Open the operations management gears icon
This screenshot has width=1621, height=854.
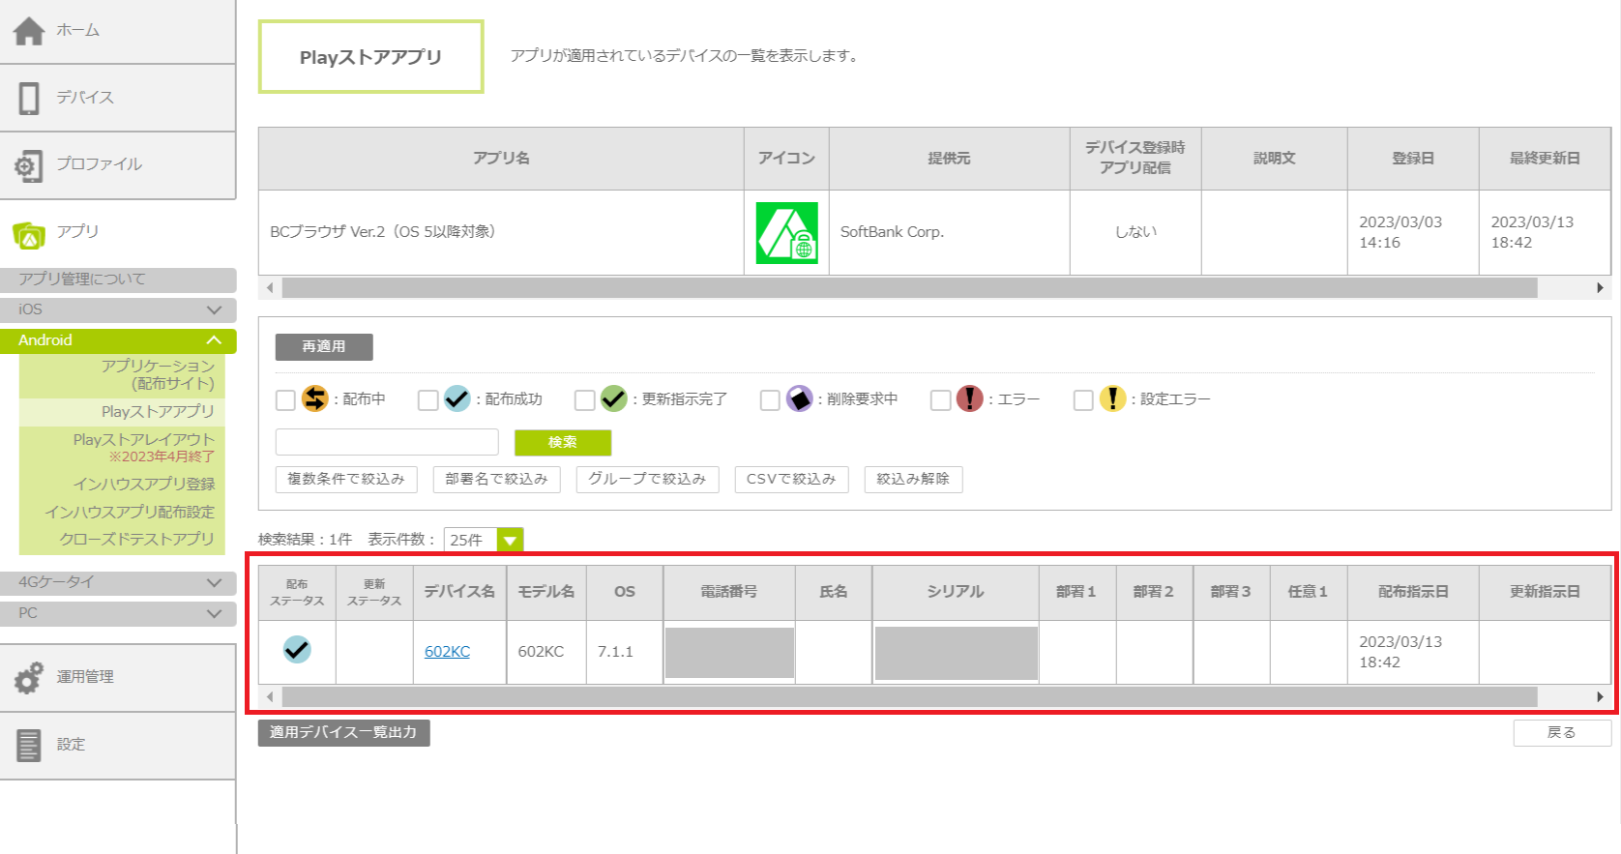point(29,678)
